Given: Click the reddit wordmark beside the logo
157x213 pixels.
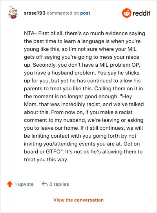Looking at the screenshot, I should coord(141,13).
